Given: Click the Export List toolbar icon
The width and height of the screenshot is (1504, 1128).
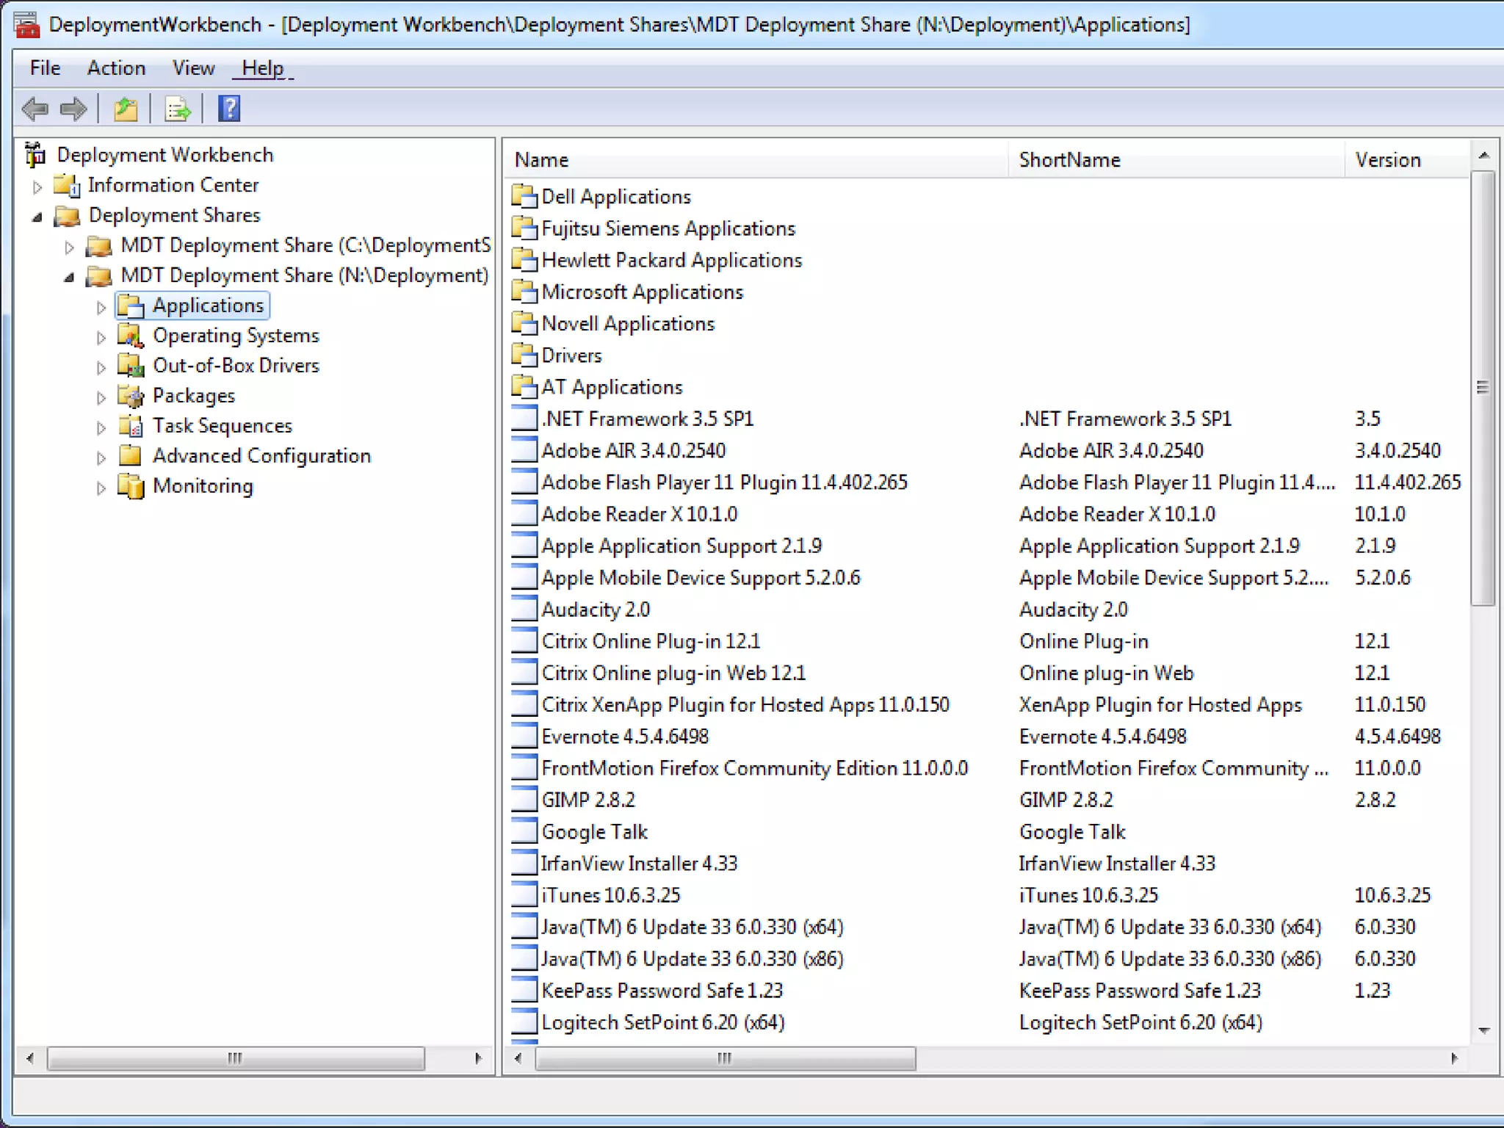Looking at the screenshot, I should (x=177, y=109).
